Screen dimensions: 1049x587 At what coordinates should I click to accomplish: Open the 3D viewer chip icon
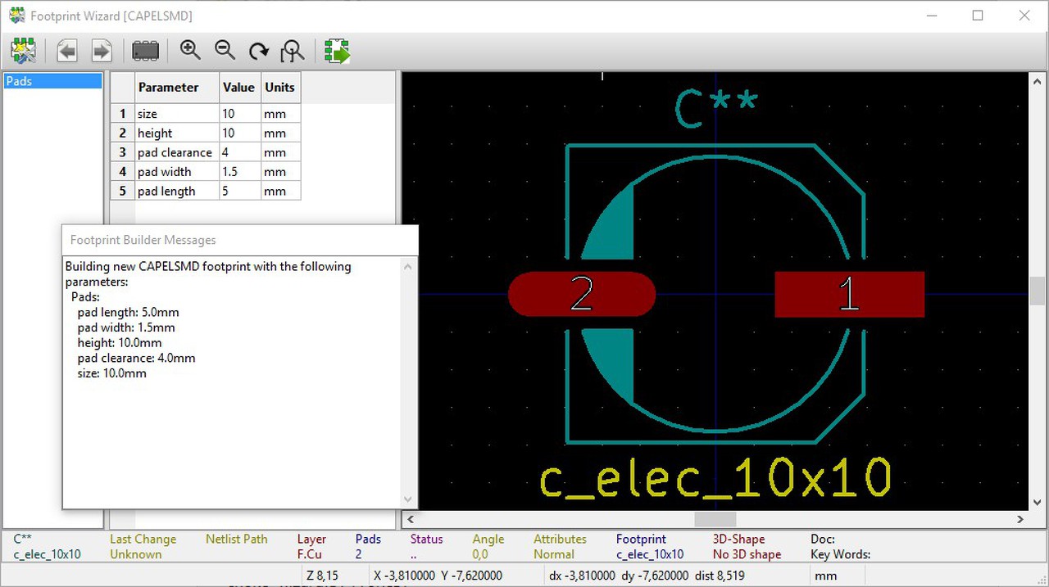click(146, 51)
